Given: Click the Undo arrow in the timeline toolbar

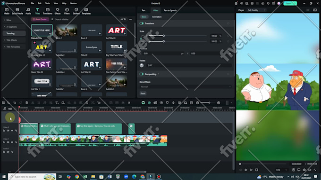Looking at the screenshot, I should (x=15, y=103).
